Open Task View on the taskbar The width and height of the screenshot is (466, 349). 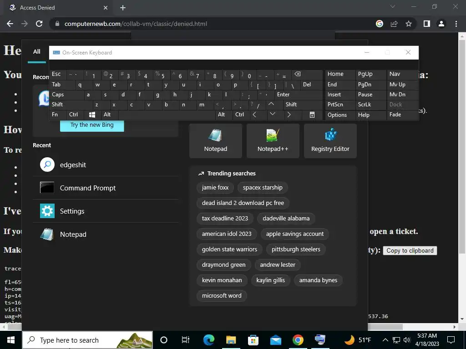[186, 340]
